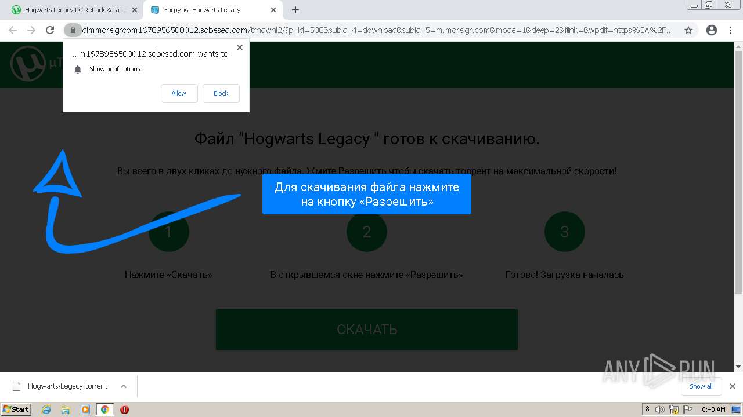Bookmark this page with the star icon
This screenshot has width=743, height=417.
(x=688, y=30)
